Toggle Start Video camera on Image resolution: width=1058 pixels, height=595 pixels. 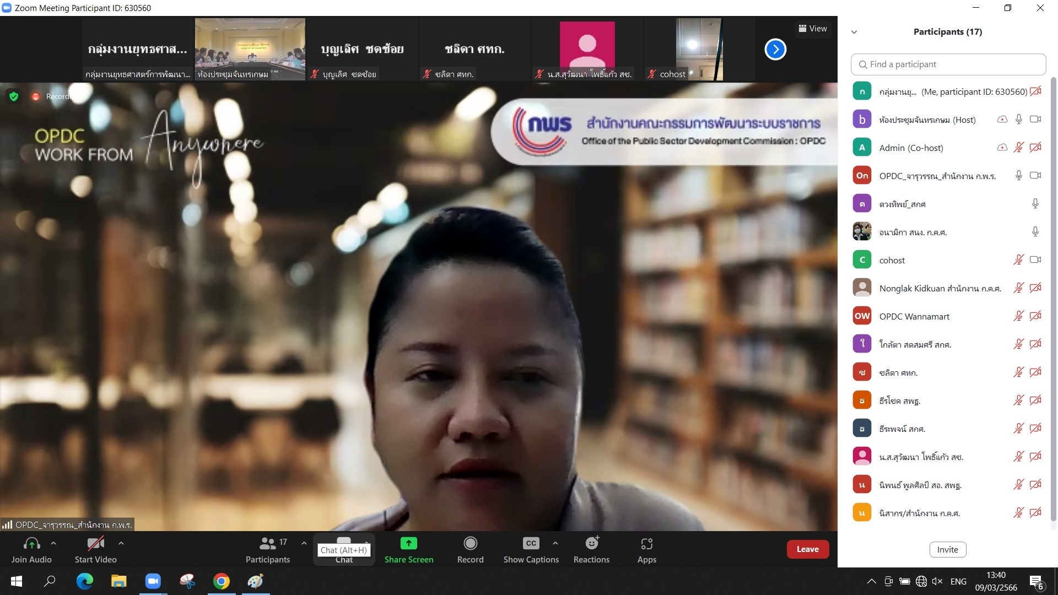[x=95, y=549]
